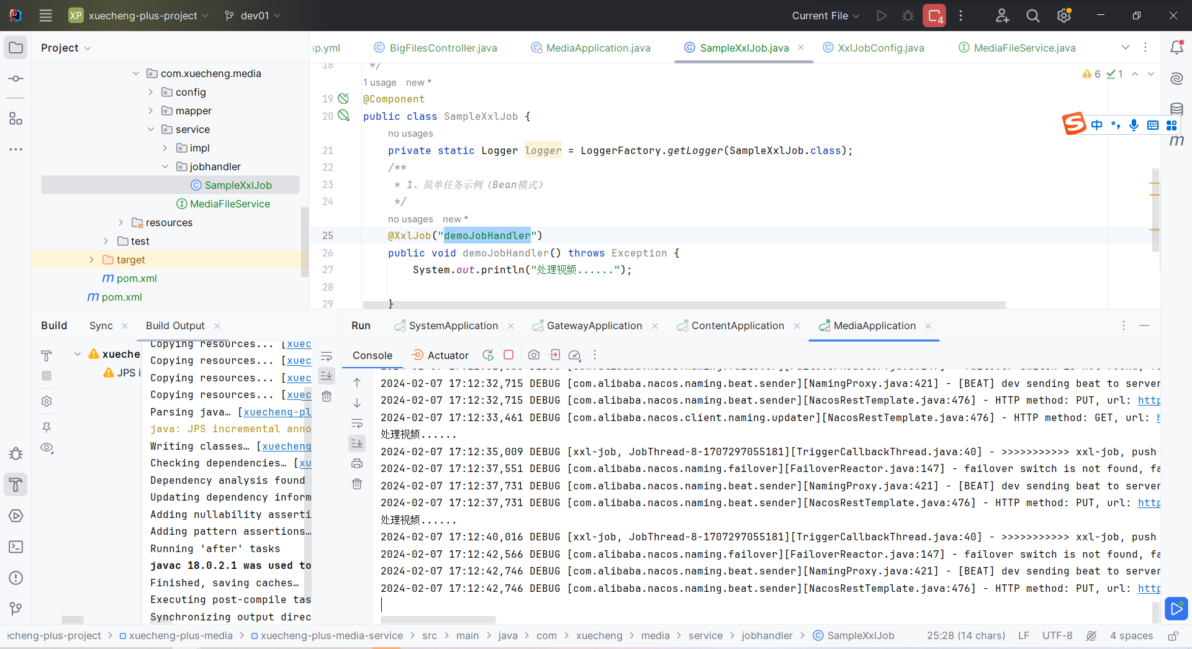Open the Build hammer tool window

point(16,484)
